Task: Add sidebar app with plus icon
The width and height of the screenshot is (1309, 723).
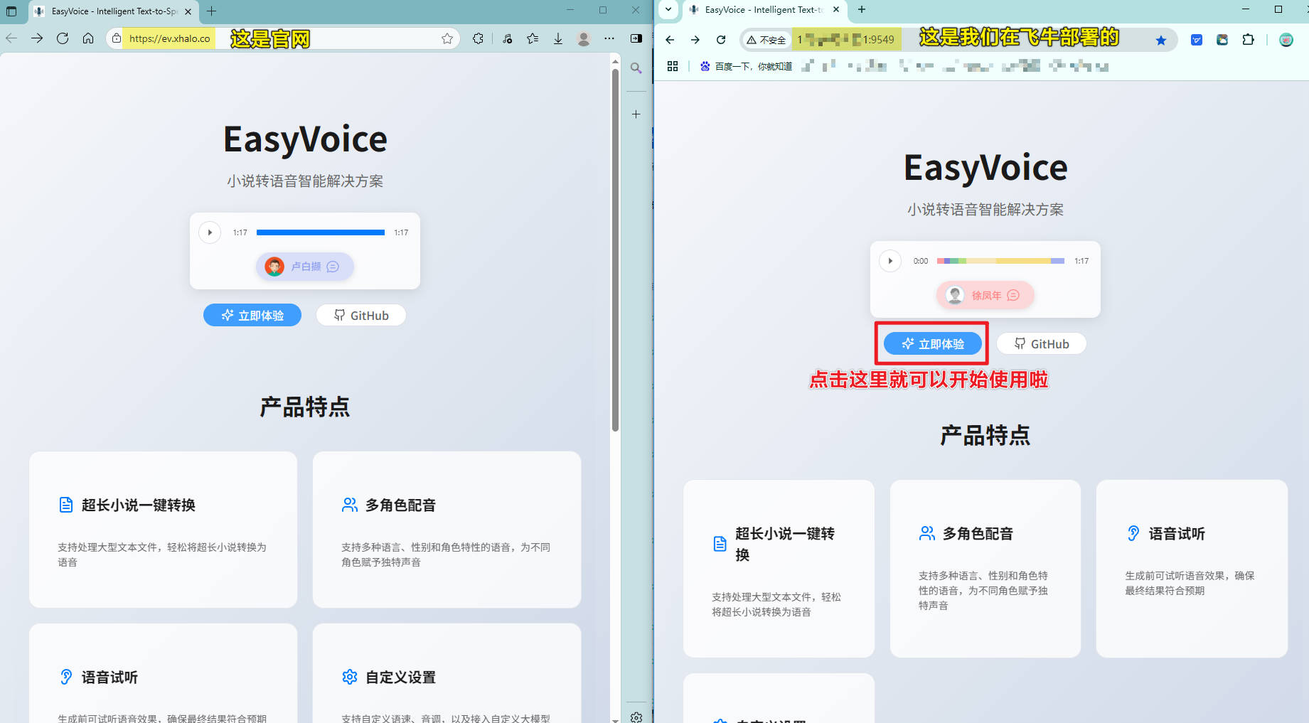Action: (636, 114)
